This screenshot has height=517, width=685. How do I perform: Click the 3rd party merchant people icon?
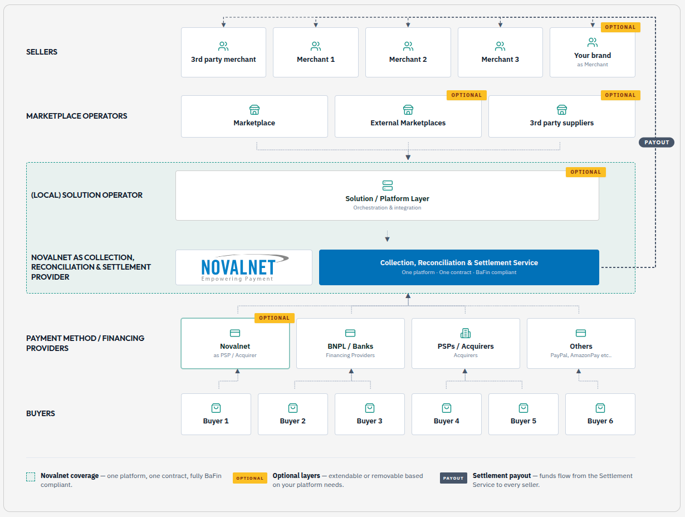[223, 46]
